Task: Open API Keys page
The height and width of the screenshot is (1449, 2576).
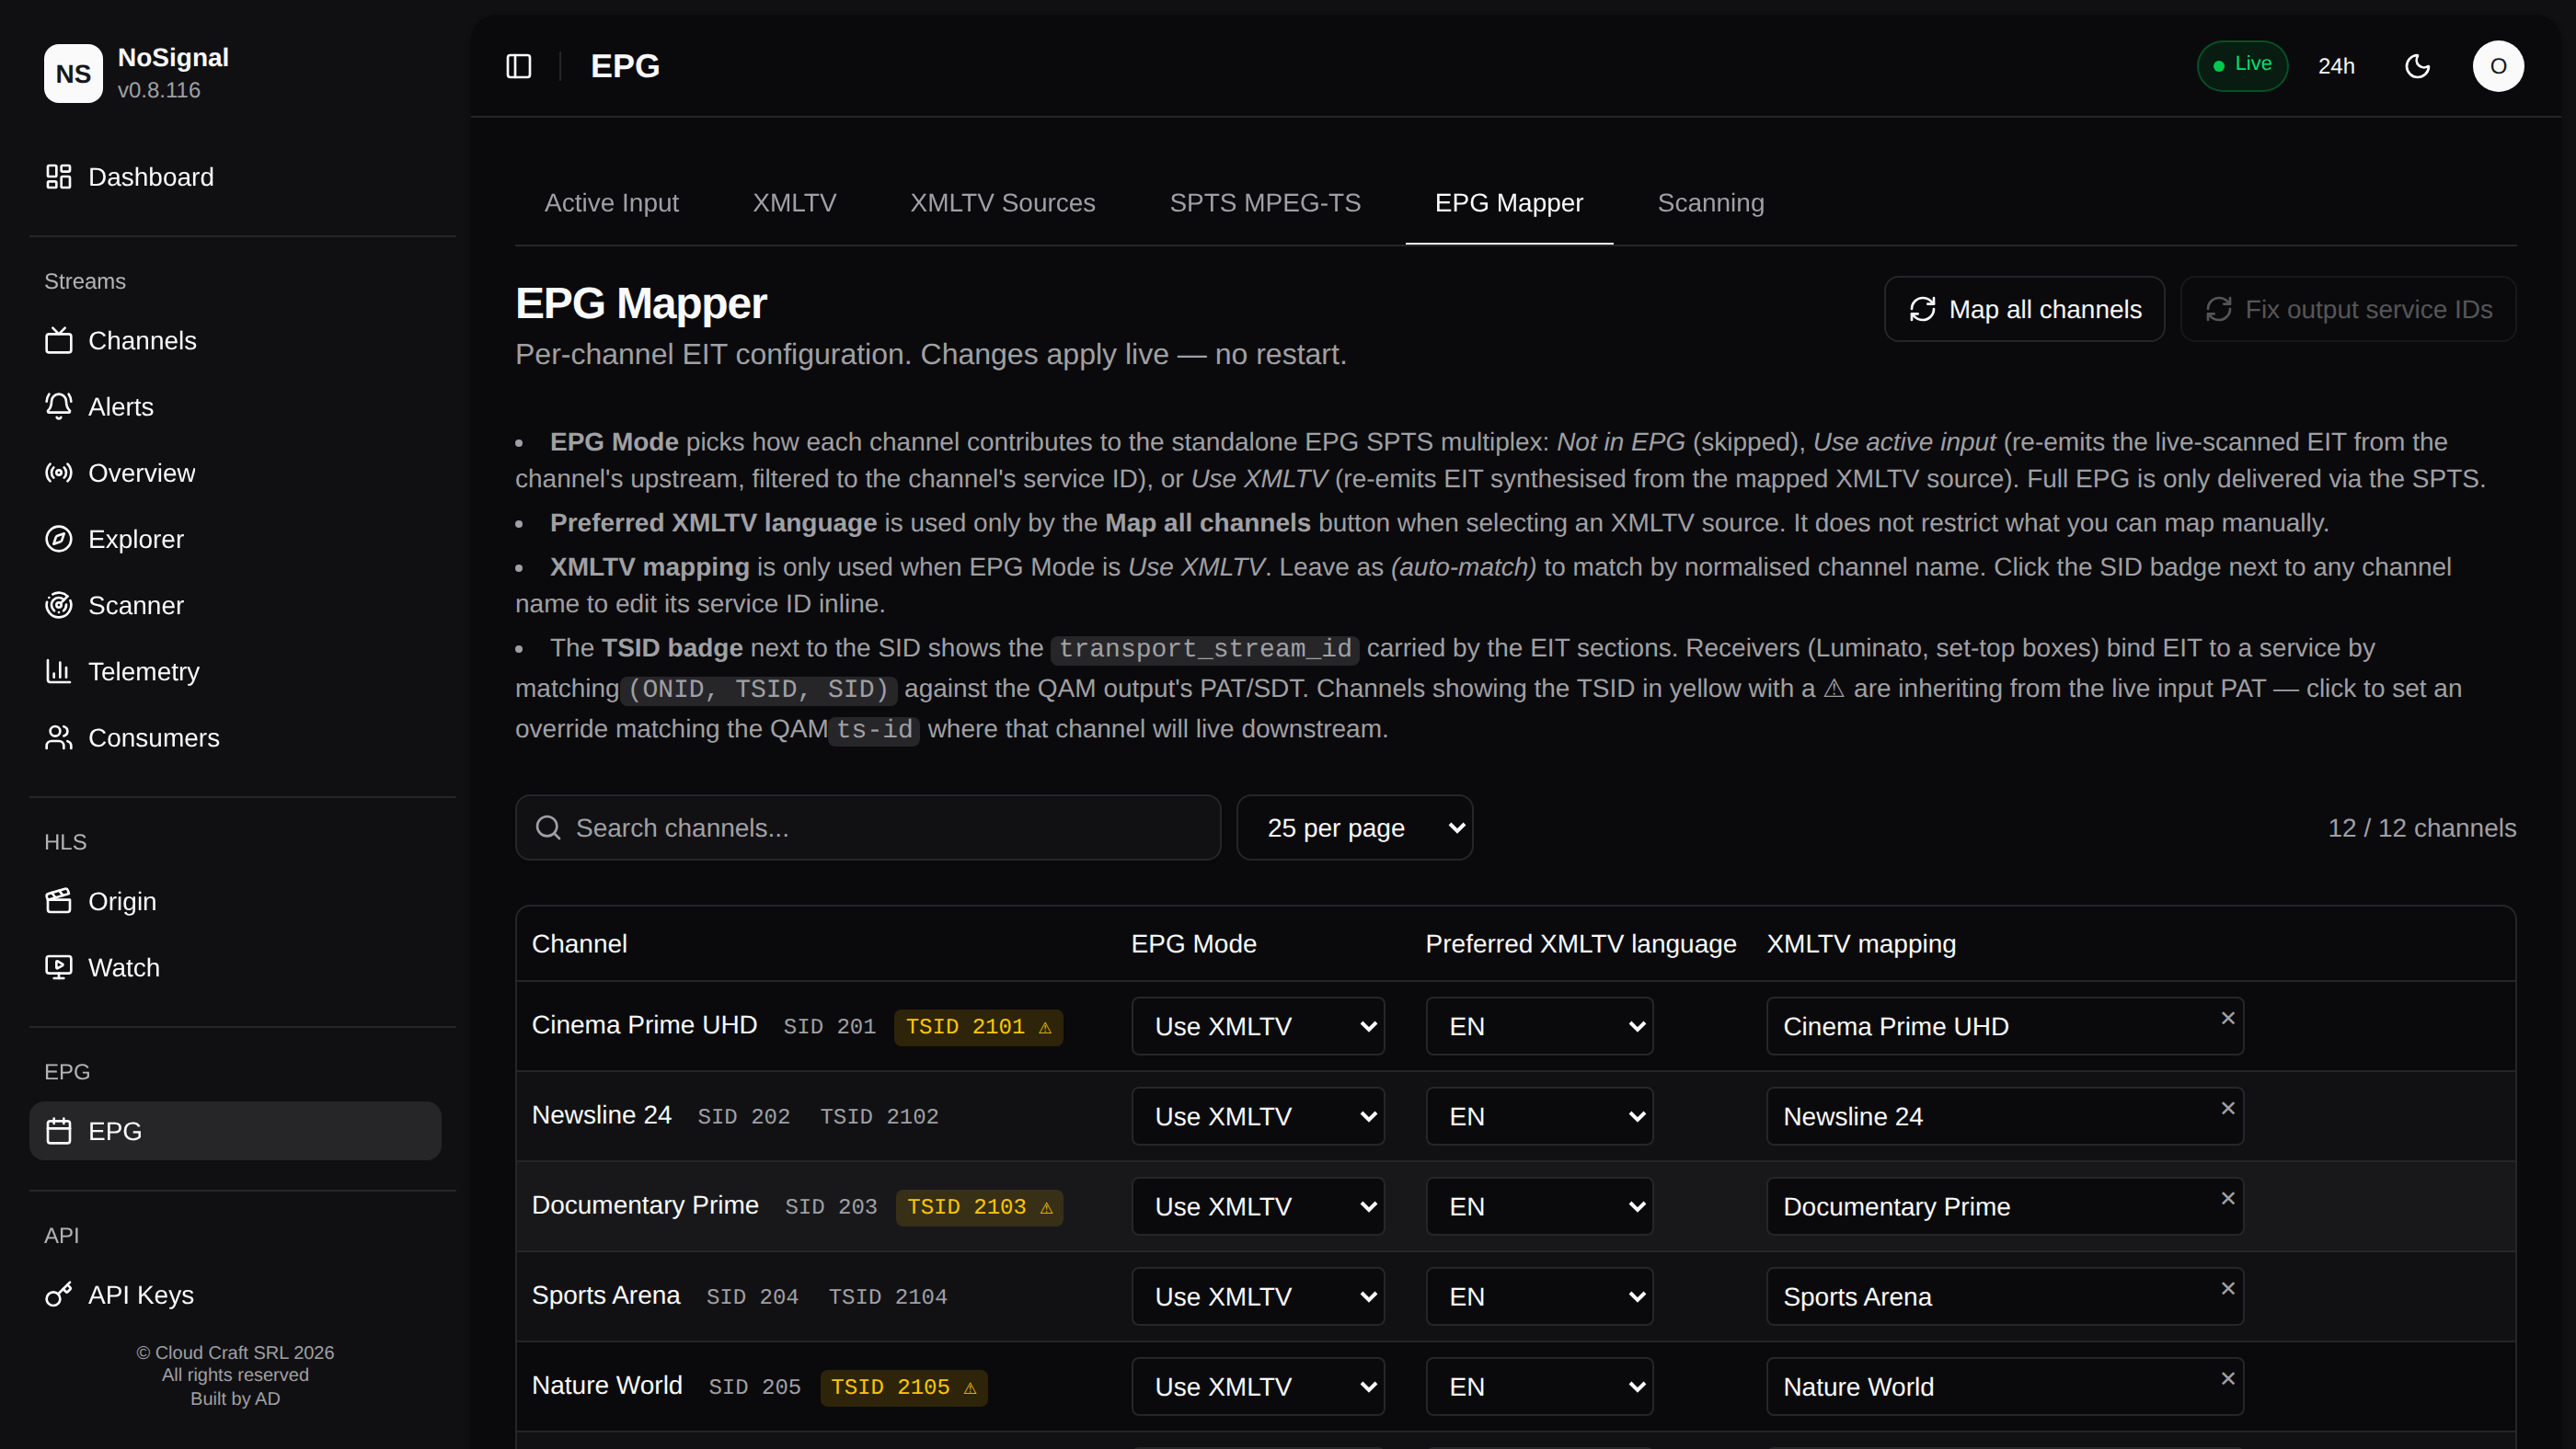Action: pos(235,1295)
